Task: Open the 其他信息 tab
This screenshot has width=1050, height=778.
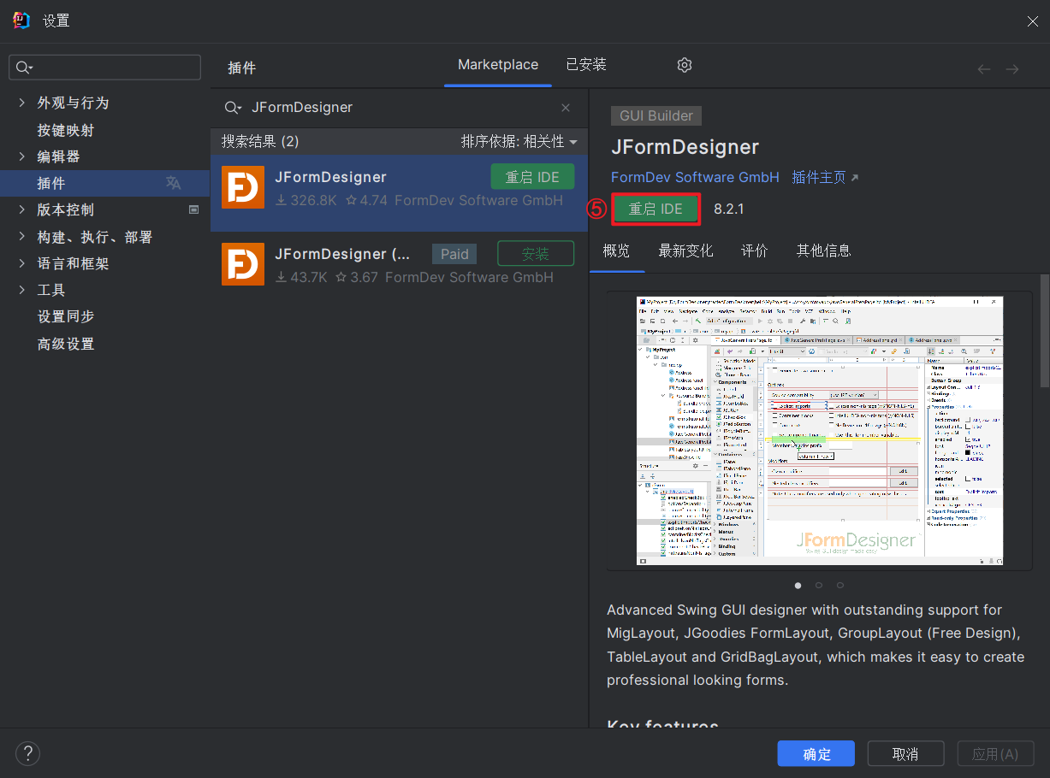Action: pyautogui.click(x=824, y=250)
